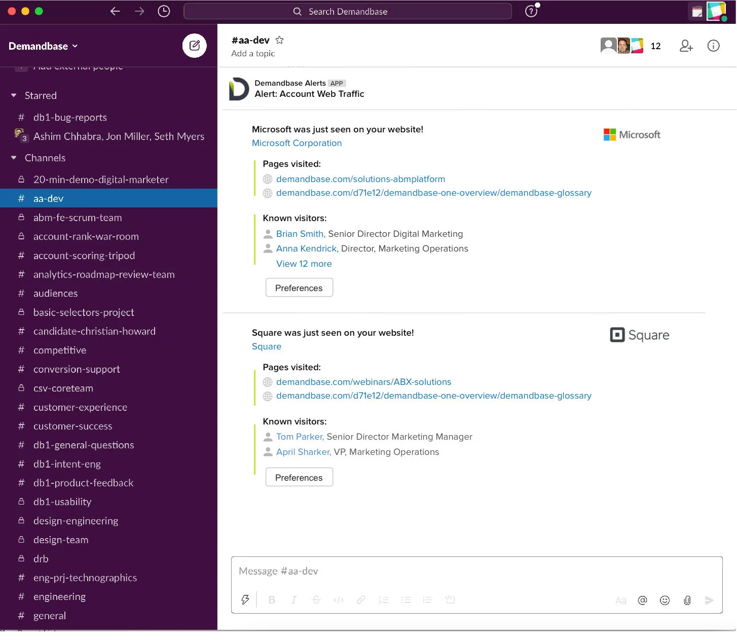Open Tom Parker's profile link
The height and width of the screenshot is (640, 737).
pyautogui.click(x=300, y=437)
